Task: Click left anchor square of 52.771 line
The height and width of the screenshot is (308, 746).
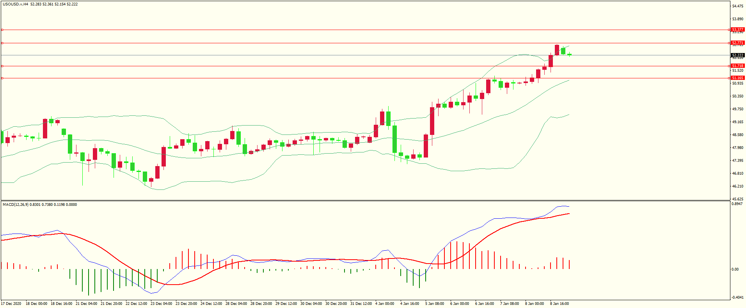Action: click(2, 43)
